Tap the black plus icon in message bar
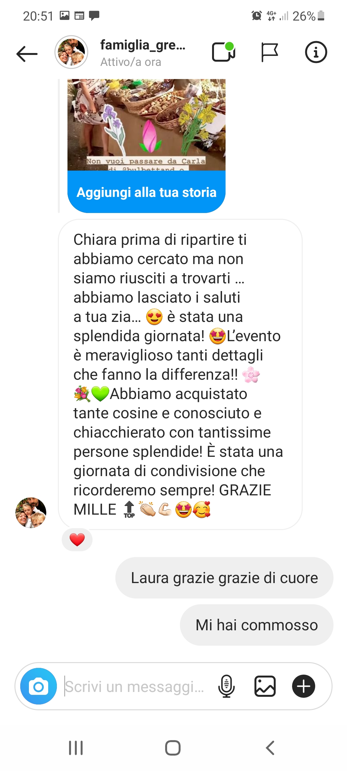The width and height of the screenshot is (347, 771). click(x=304, y=686)
